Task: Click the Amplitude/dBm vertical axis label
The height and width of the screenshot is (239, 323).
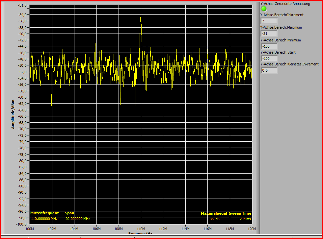Action: [13, 114]
